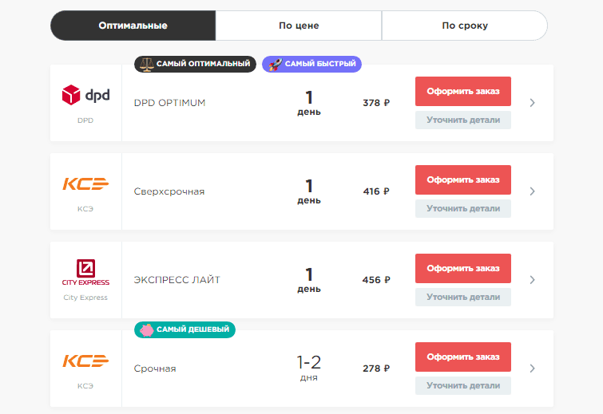Click the KCE logo in Срочная row
603x414 pixels.
85,361
